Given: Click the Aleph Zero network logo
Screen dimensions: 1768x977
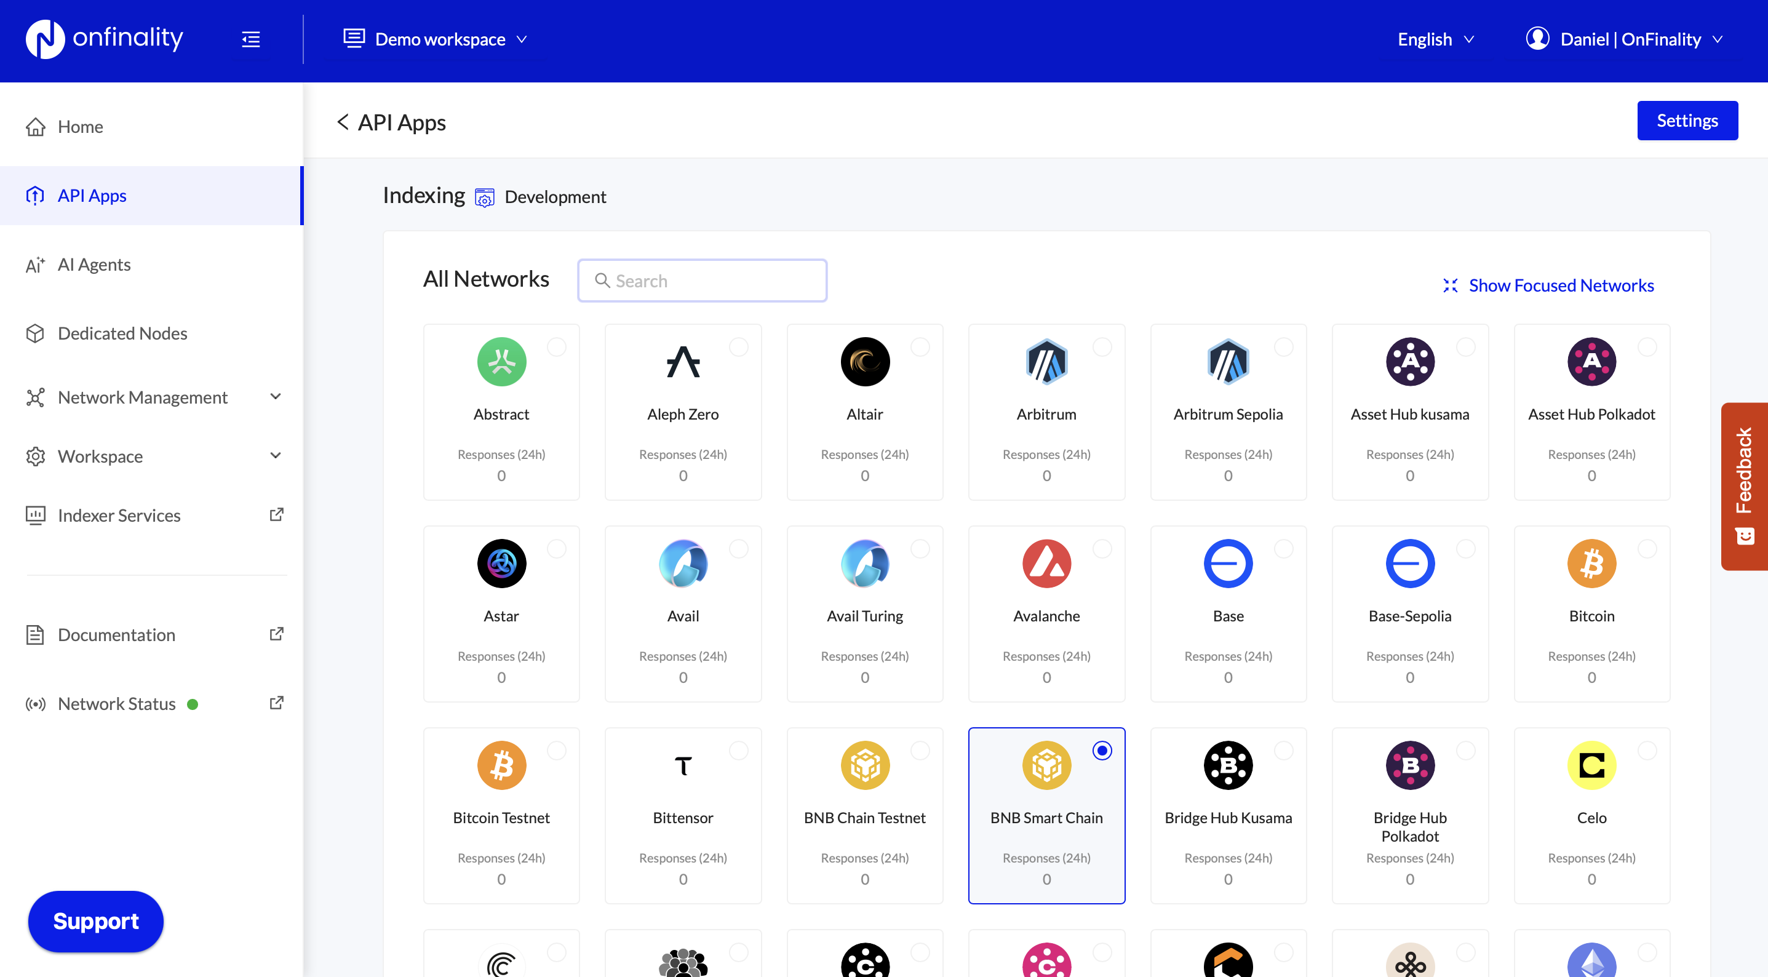Looking at the screenshot, I should tap(682, 362).
